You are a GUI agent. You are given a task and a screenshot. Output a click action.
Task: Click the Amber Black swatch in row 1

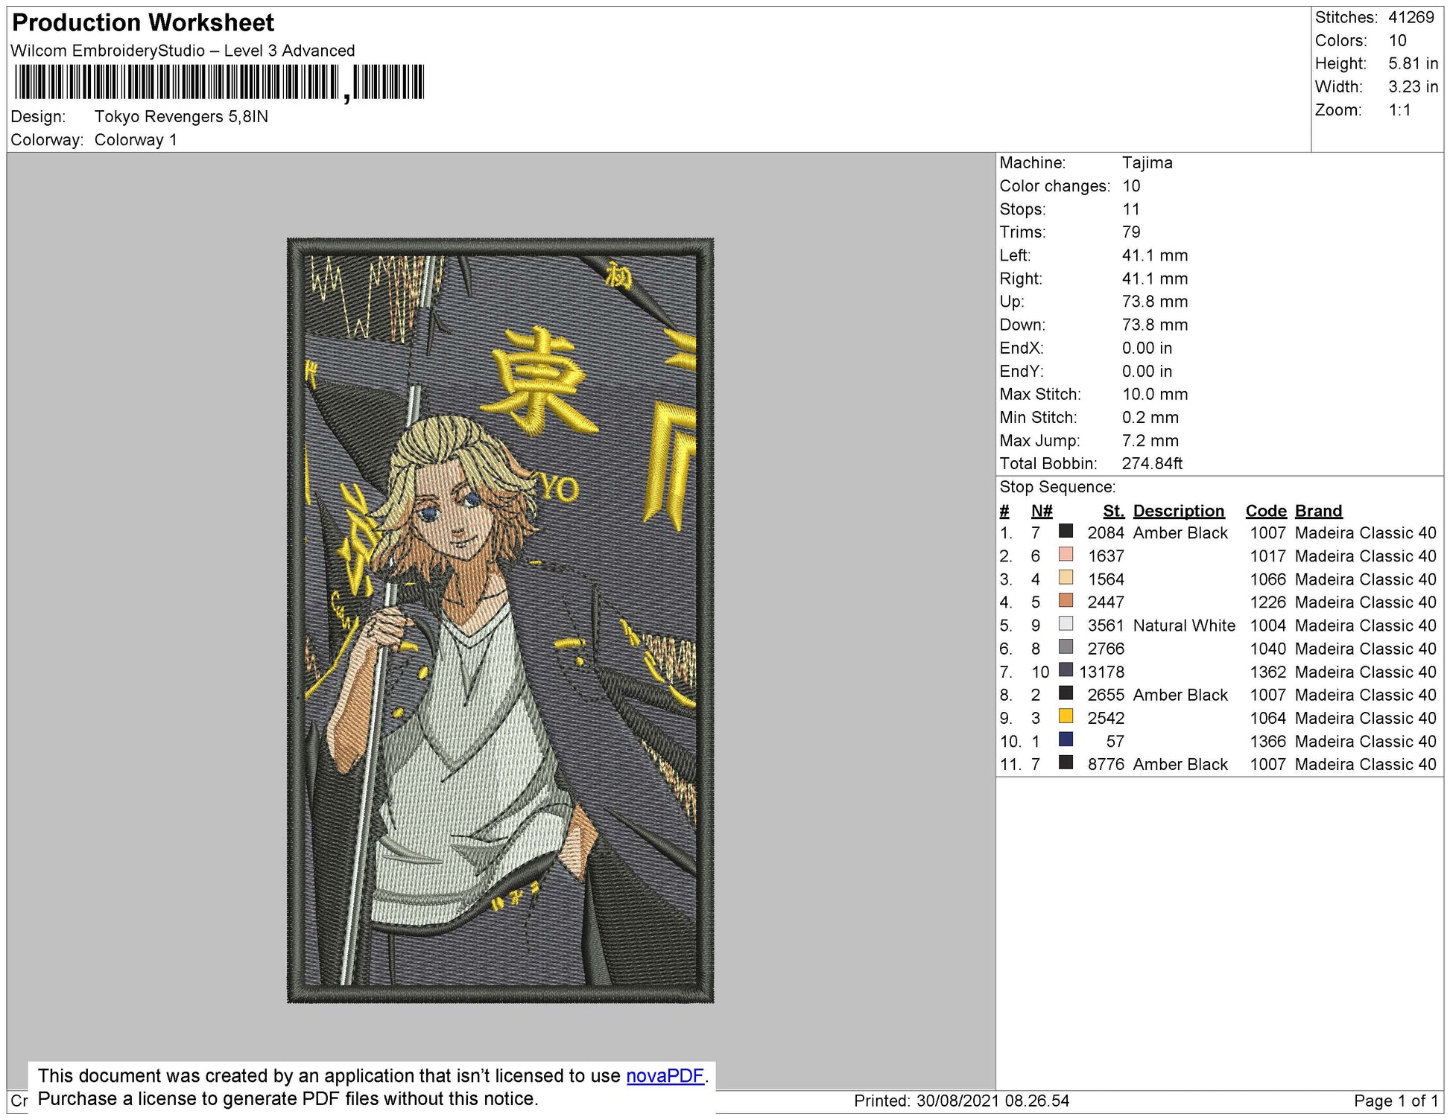click(x=1066, y=531)
